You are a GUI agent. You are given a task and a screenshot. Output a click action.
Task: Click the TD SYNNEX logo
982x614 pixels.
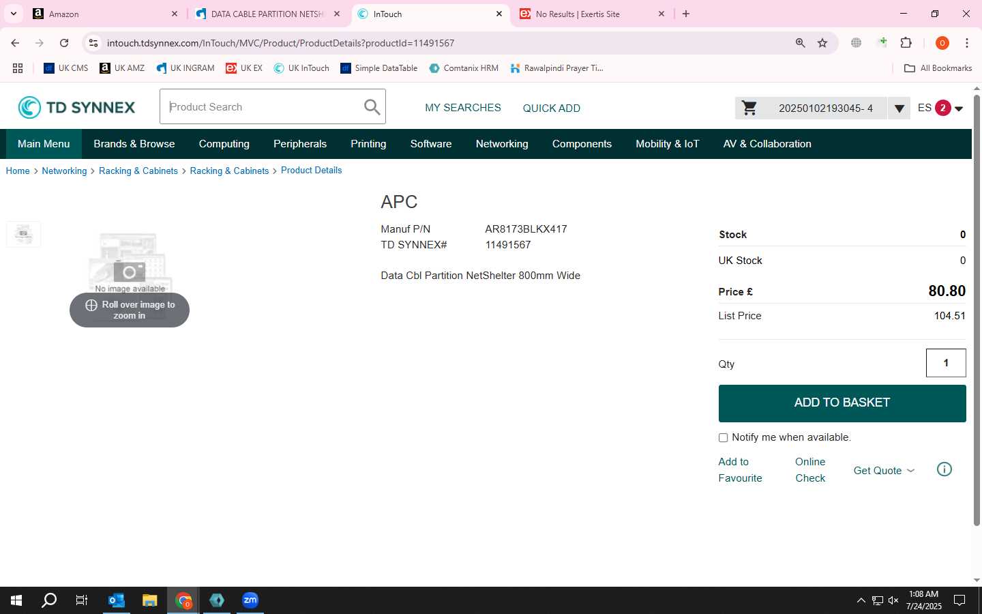tap(76, 107)
